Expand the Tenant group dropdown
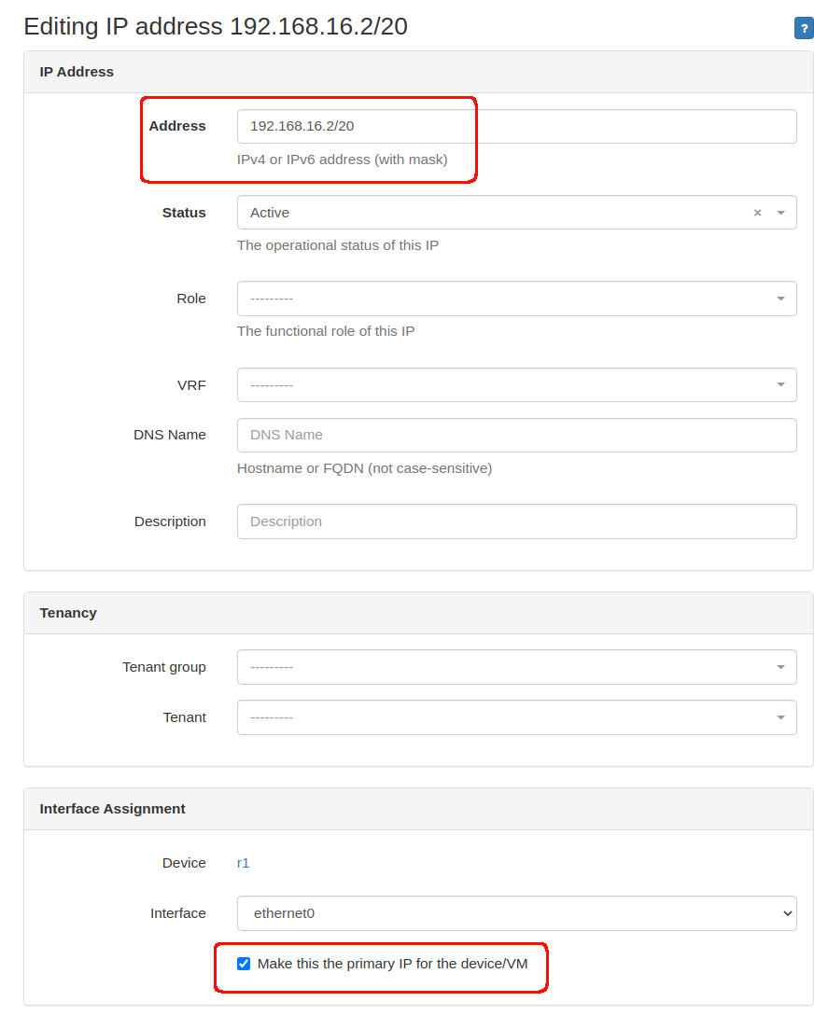 point(516,667)
